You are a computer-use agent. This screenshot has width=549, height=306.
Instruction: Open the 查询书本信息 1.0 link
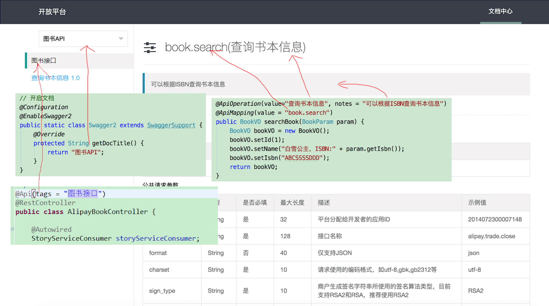55,78
